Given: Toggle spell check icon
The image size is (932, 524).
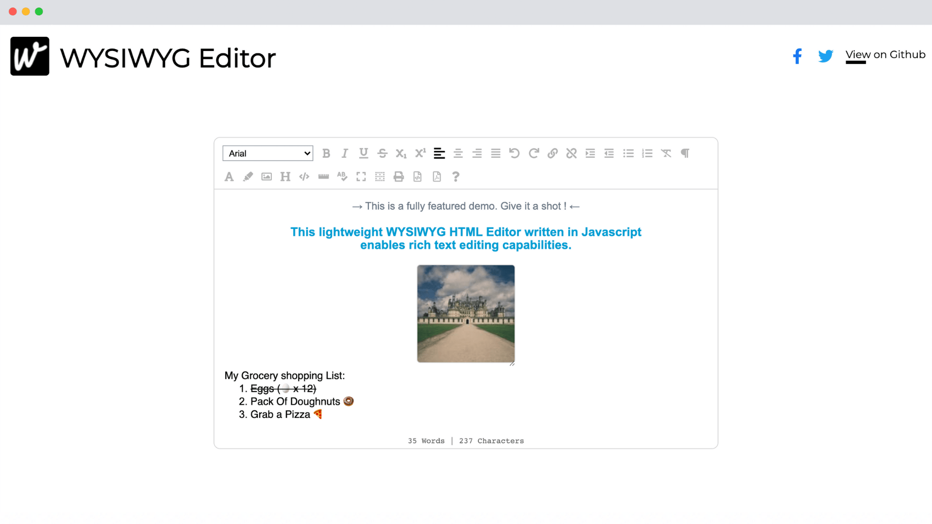Looking at the screenshot, I should tap(342, 177).
